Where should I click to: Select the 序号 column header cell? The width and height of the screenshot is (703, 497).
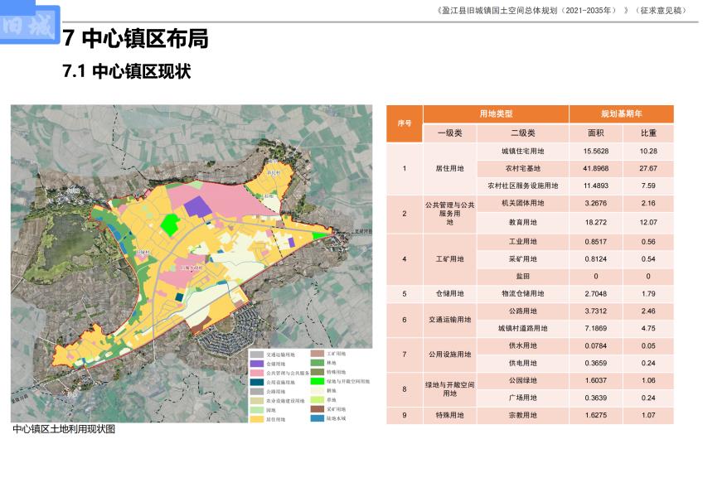pos(405,123)
